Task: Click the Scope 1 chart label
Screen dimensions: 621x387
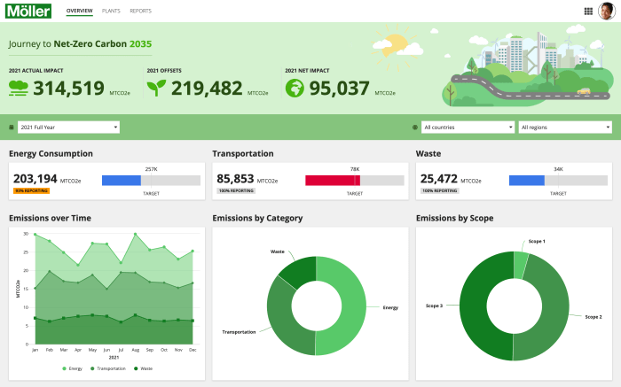Action: 537,242
